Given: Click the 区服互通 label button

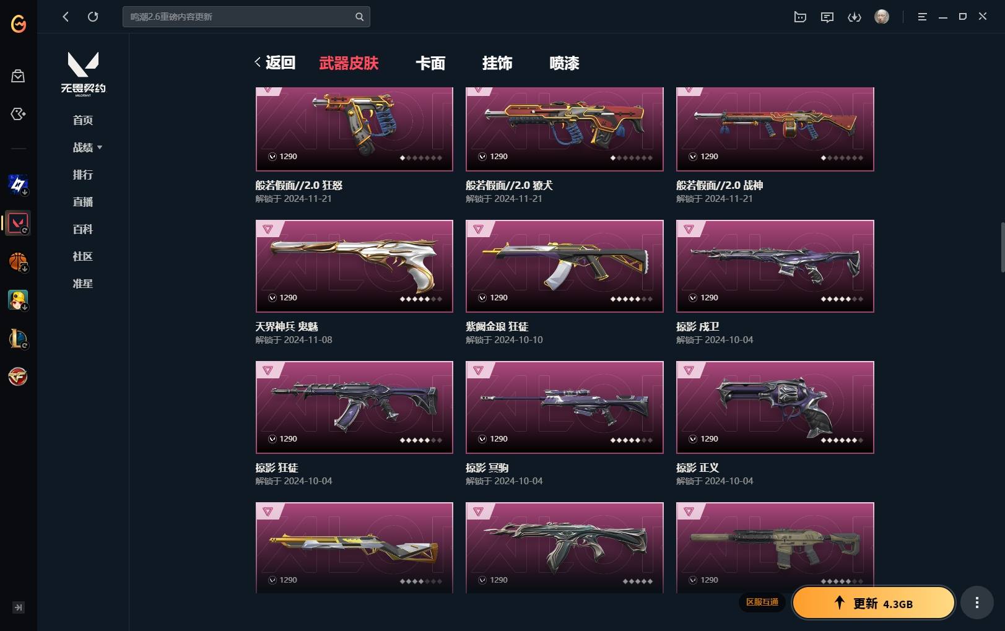Looking at the screenshot, I should click(x=762, y=602).
